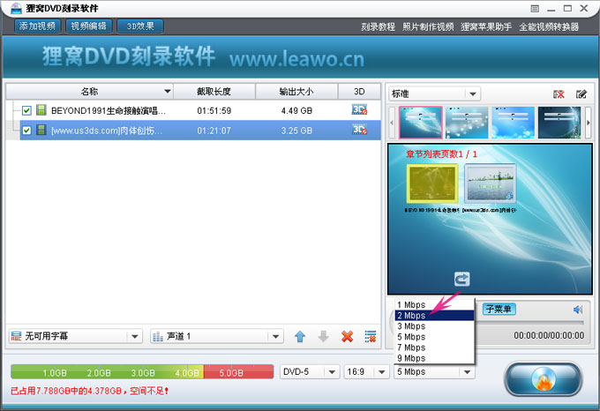Click the disc capacity usage bar
This screenshot has width=600, height=411.
(x=142, y=371)
